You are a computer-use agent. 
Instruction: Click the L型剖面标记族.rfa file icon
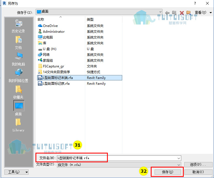pos(40,83)
